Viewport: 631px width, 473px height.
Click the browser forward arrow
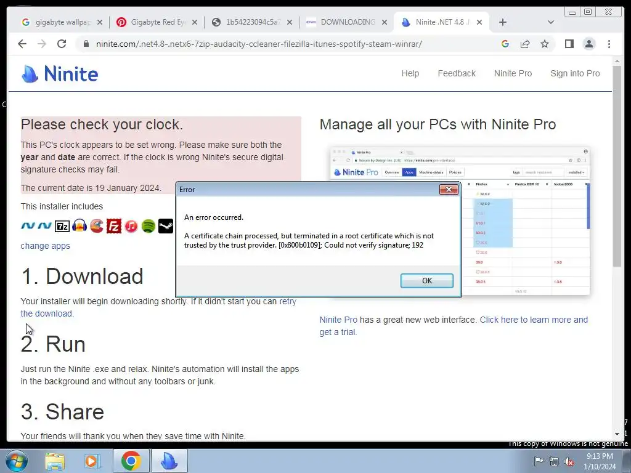(42, 44)
